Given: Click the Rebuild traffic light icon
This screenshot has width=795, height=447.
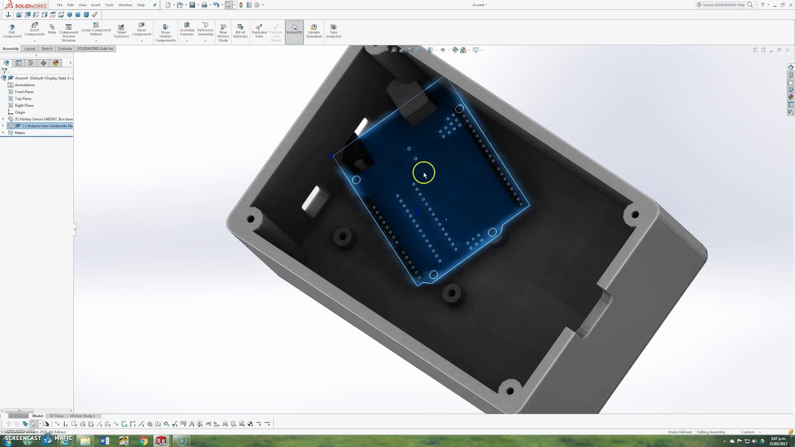Looking at the screenshot, I should point(241,5).
